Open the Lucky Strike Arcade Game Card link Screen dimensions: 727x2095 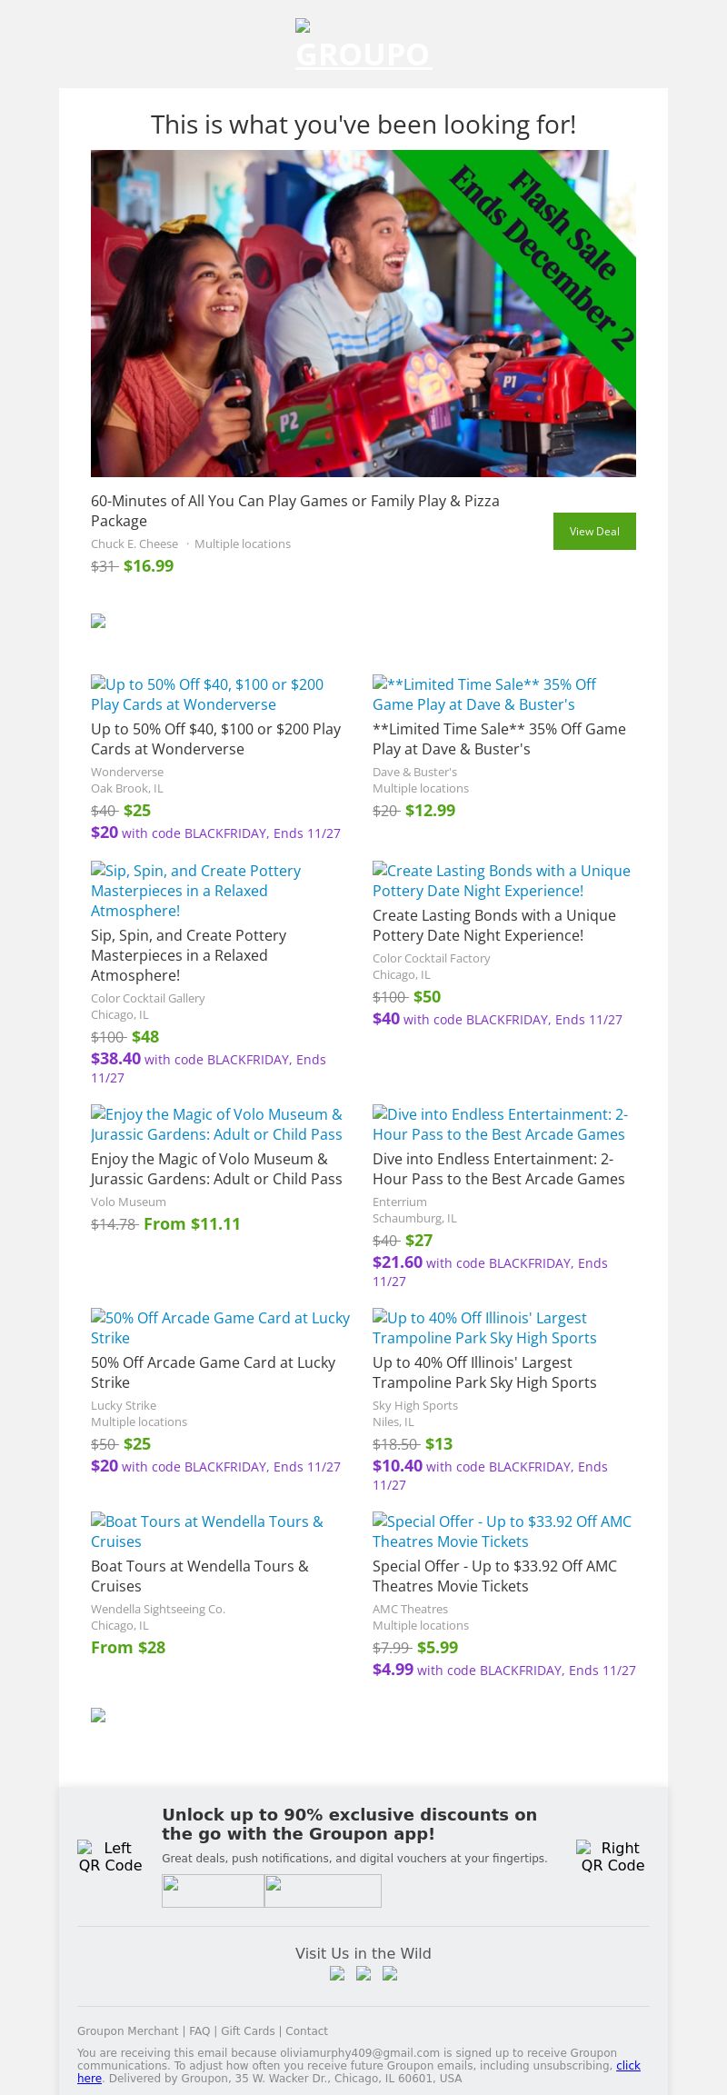click(x=220, y=1328)
